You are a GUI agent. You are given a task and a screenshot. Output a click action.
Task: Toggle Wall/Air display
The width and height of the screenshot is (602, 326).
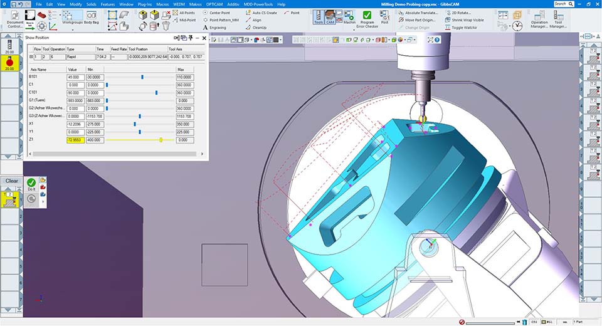click(463, 28)
